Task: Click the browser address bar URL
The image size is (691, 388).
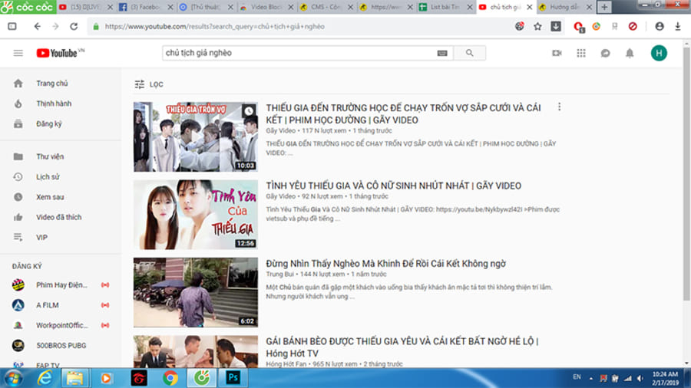Action: coord(215,26)
